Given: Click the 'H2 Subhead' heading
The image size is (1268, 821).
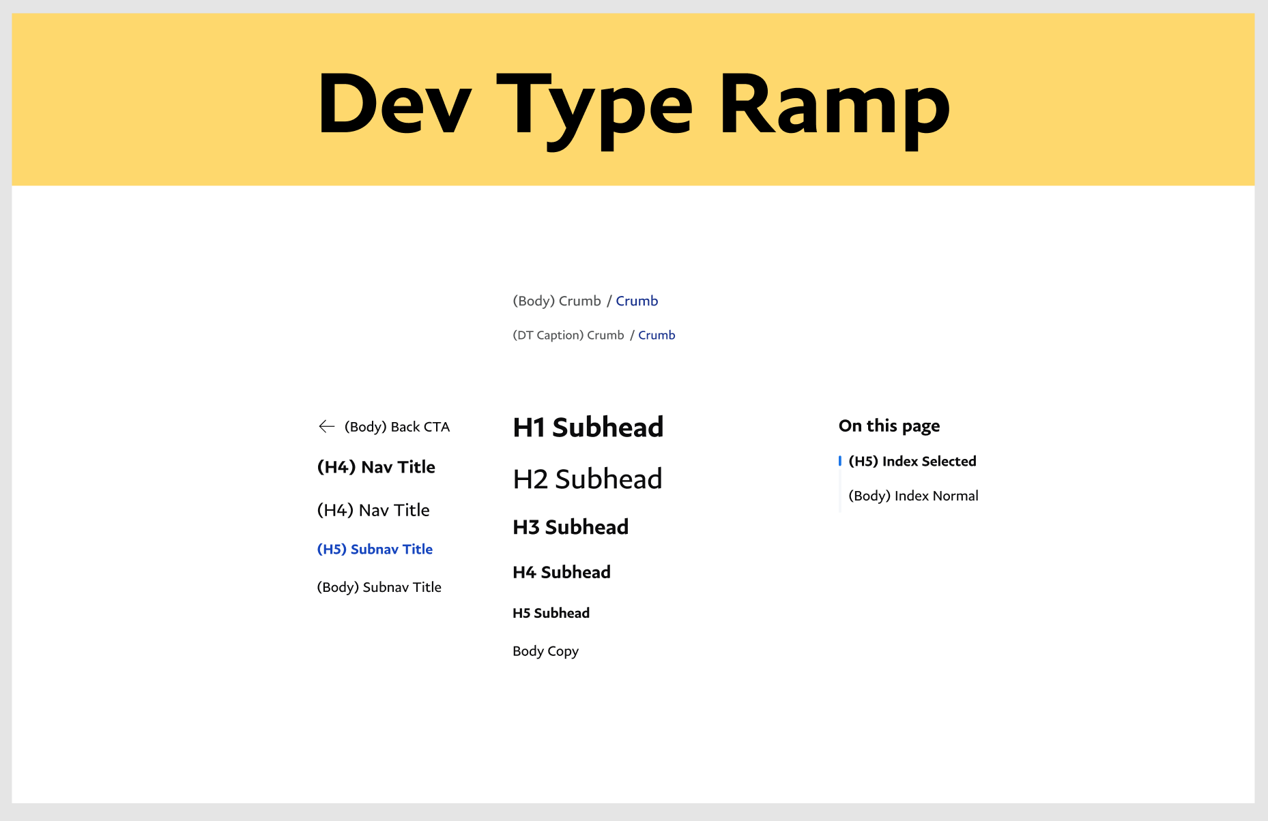Looking at the screenshot, I should pos(588,479).
